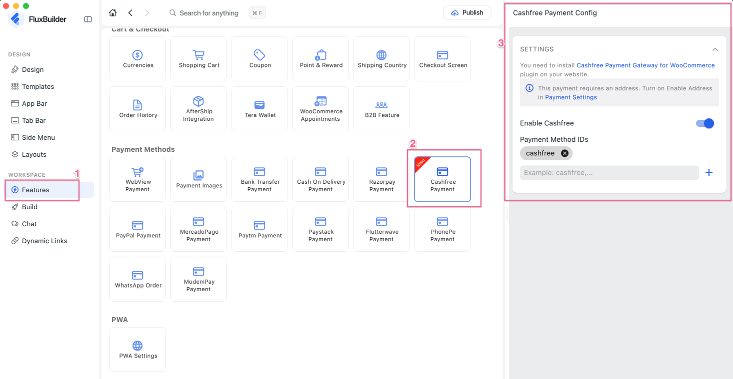733x379 pixels.
Task: Select MercadoPago Payment card
Action: pyautogui.click(x=198, y=229)
